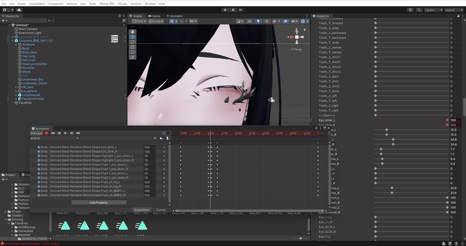Select the Rect tool in Scene view

point(132,52)
